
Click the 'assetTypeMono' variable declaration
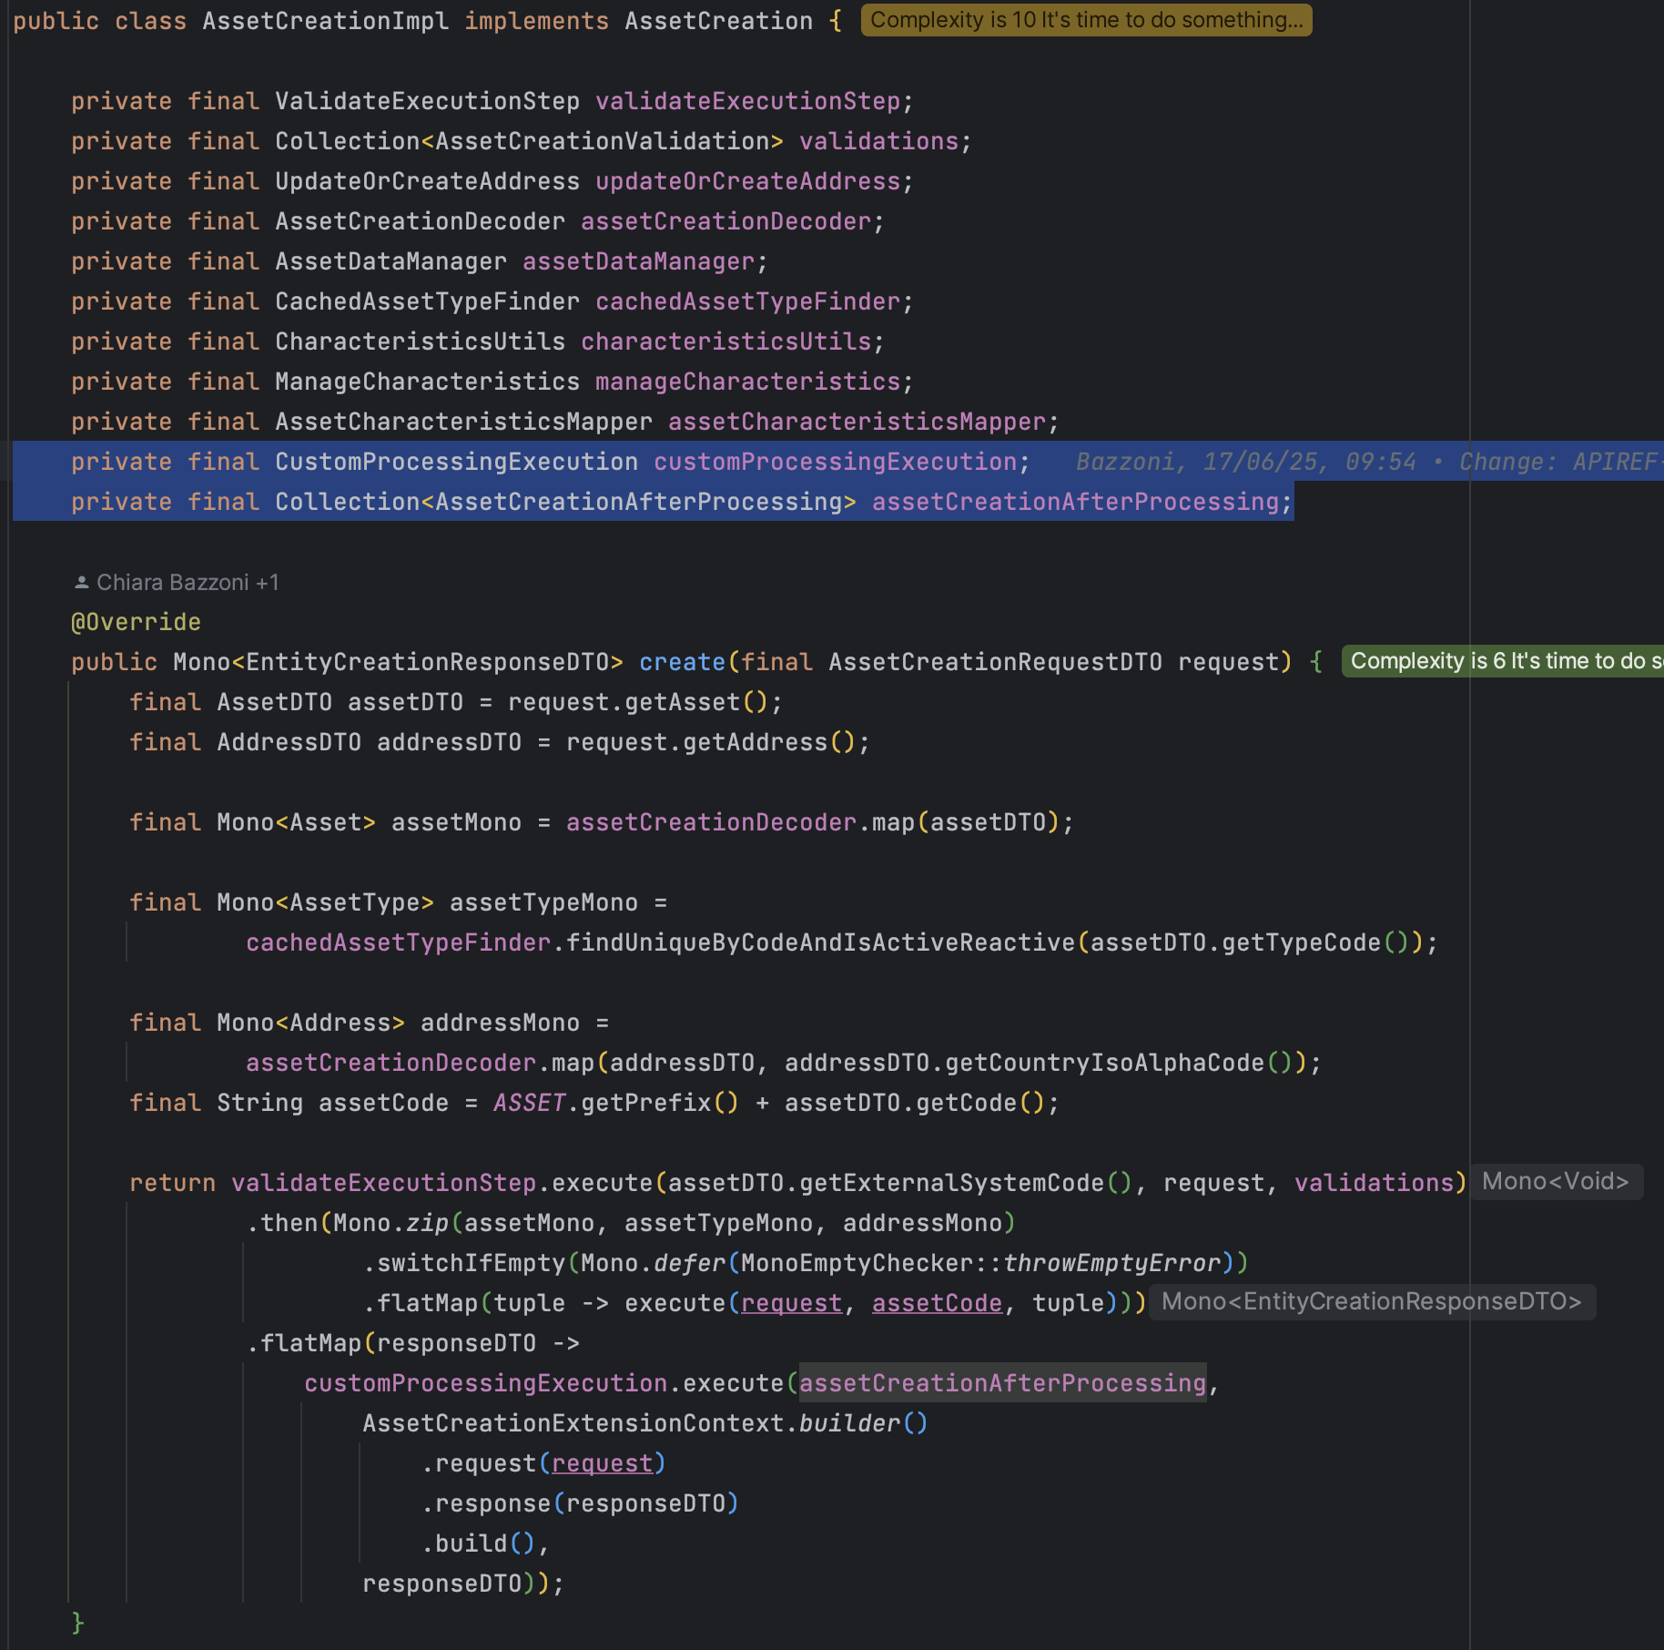(x=543, y=902)
